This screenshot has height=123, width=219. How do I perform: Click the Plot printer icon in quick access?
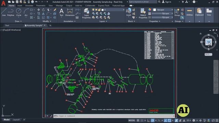tap(33, 2)
